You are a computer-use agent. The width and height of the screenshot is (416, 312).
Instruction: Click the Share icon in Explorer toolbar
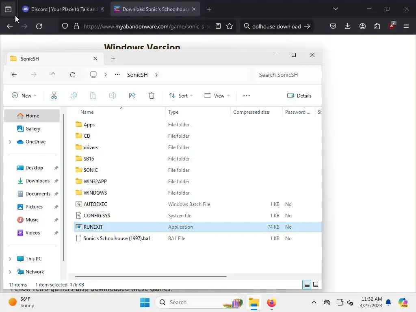point(132,95)
